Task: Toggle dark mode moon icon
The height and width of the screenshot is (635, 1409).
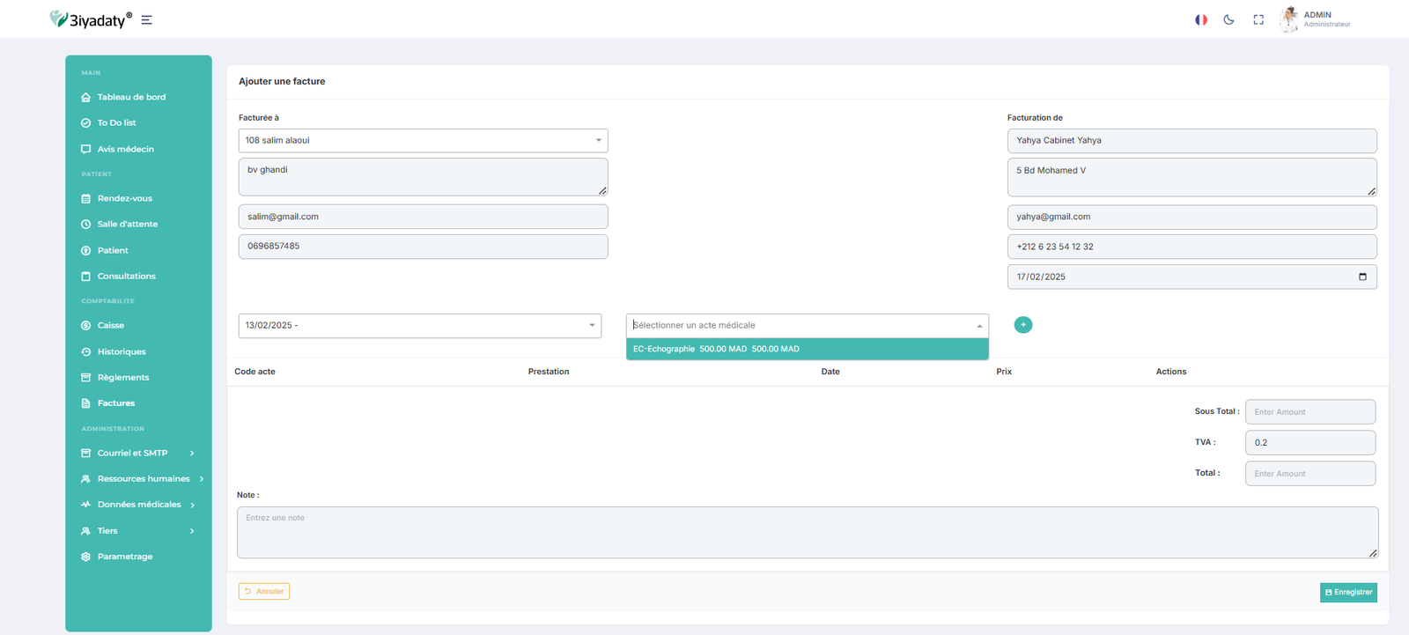Action: coord(1228,19)
